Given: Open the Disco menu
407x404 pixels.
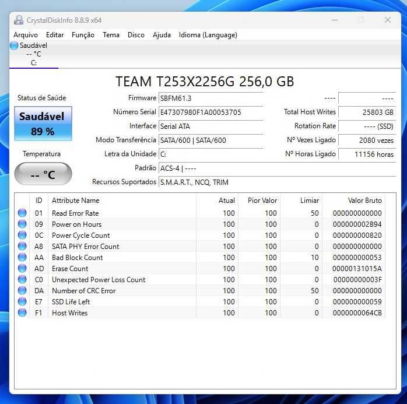Looking at the screenshot, I should (x=136, y=35).
